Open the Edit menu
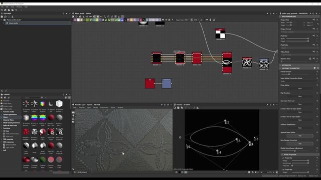321x180 pixels. coord(7,6)
